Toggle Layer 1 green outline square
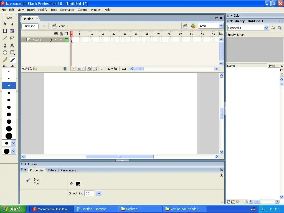This screenshot has width=284, height=213. (x=67, y=40)
